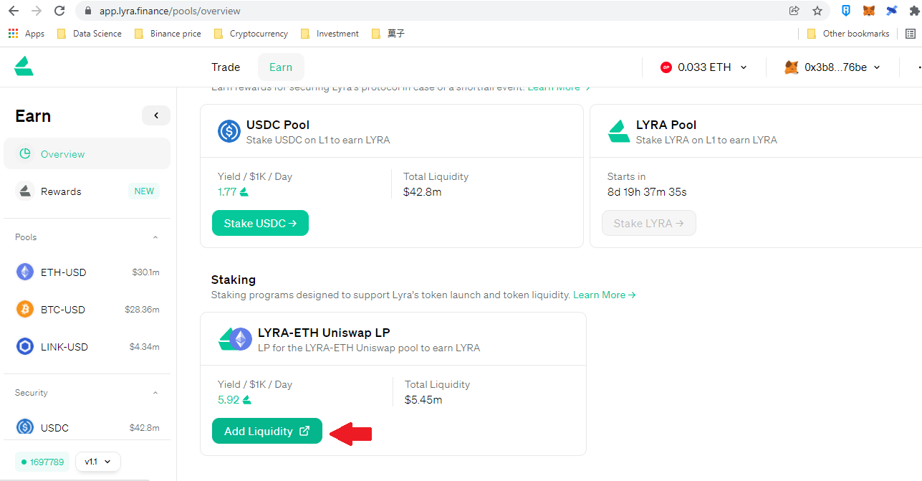Open the BTC-USD pool
This screenshot has width=922, height=481.
tap(87, 309)
